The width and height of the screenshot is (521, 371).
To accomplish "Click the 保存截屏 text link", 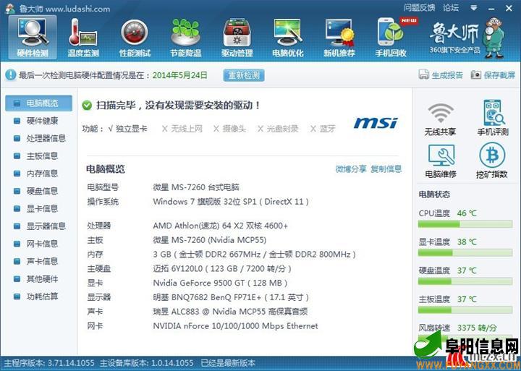I will click(x=500, y=75).
